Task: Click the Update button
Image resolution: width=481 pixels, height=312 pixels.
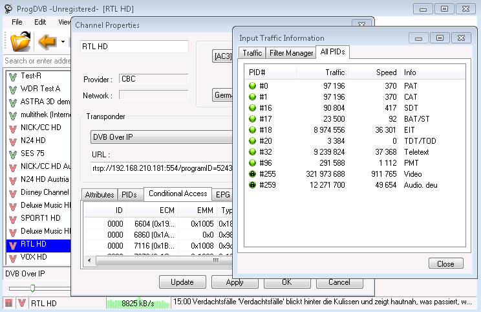Action: click(x=182, y=282)
